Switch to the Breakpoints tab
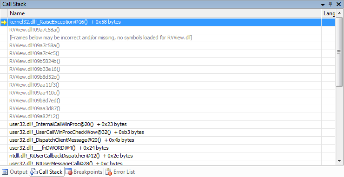Image resolution: width=344 pixels, height=177 pixels. pyautogui.click(x=84, y=172)
